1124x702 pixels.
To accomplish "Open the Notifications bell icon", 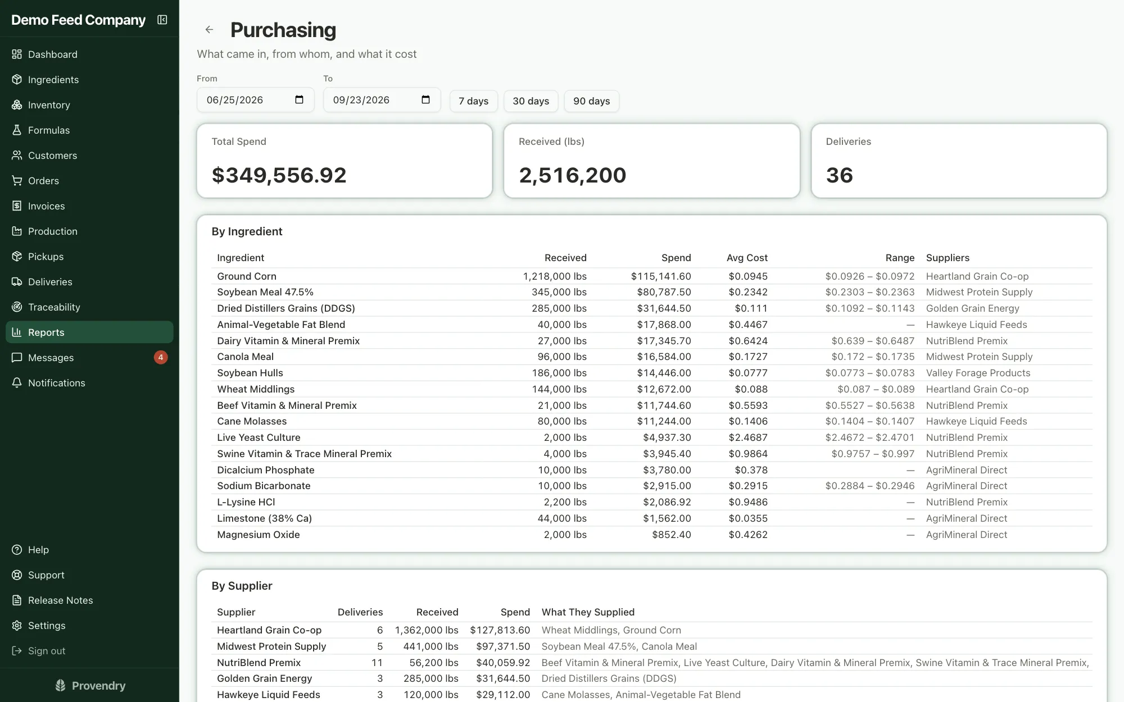I will 17,382.
